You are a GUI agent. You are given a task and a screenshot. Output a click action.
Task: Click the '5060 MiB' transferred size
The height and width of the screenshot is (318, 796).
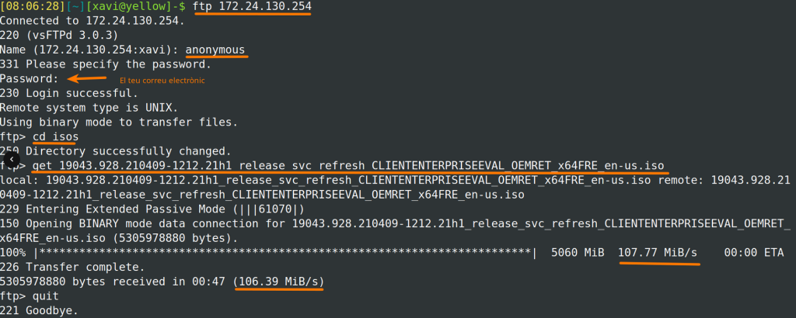pyautogui.click(x=578, y=253)
